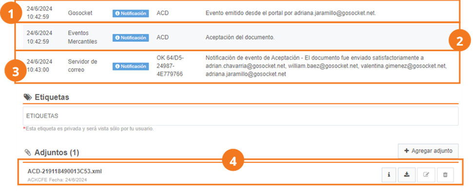Click the Notificación badge in Gosocket row
Viewport: 473px width, 191px height.
tap(131, 13)
